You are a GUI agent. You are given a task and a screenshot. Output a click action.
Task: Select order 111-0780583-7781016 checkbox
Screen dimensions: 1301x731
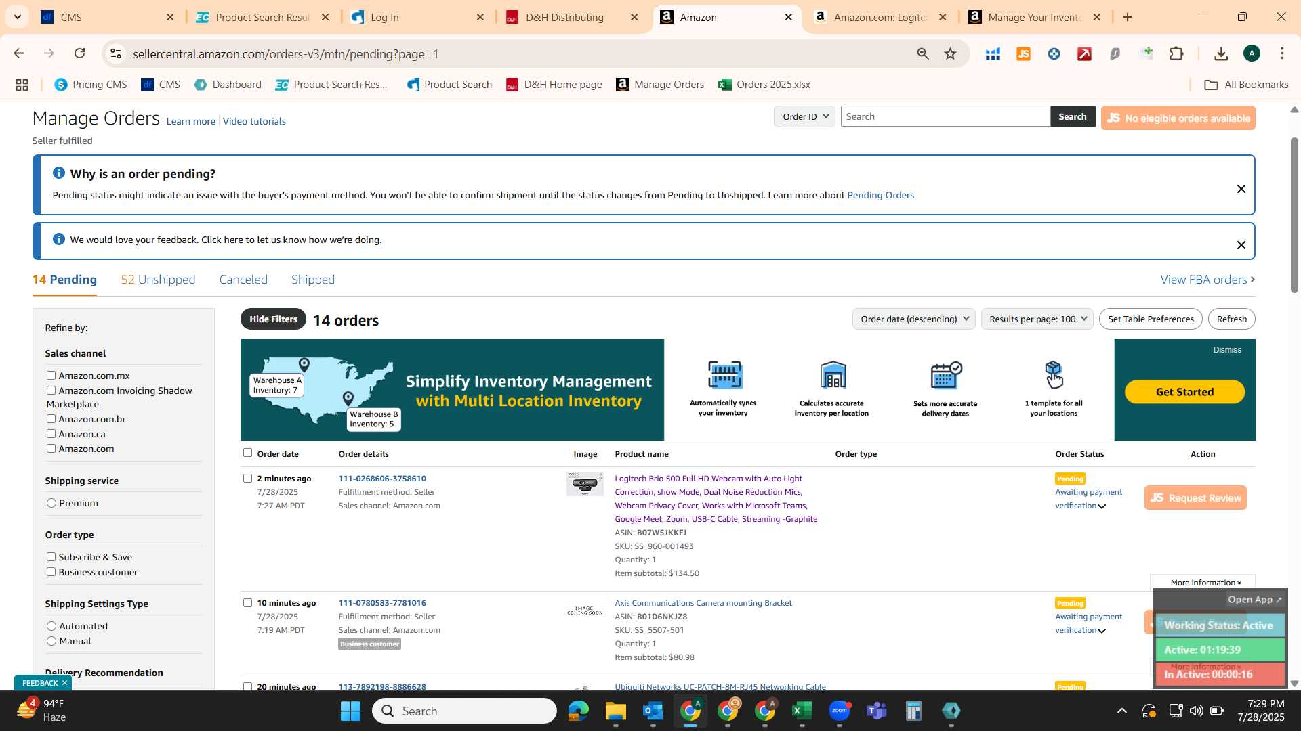(x=247, y=603)
